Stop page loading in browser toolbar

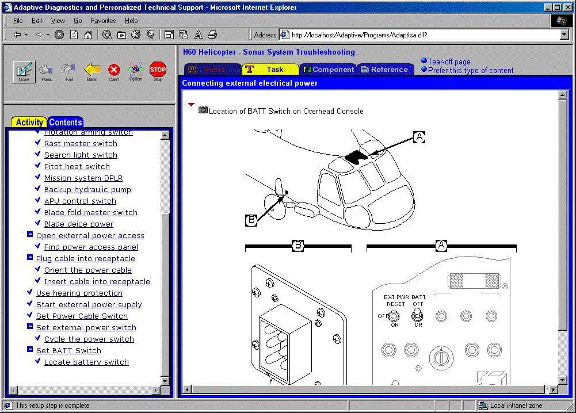(59, 35)
